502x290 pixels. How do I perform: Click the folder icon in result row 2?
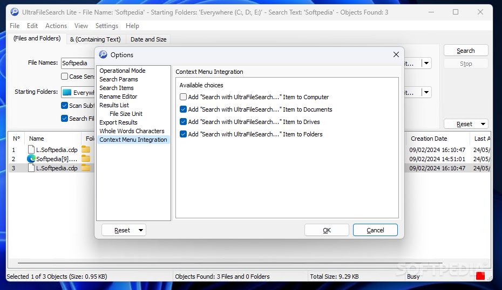click(x=86, y=158)
